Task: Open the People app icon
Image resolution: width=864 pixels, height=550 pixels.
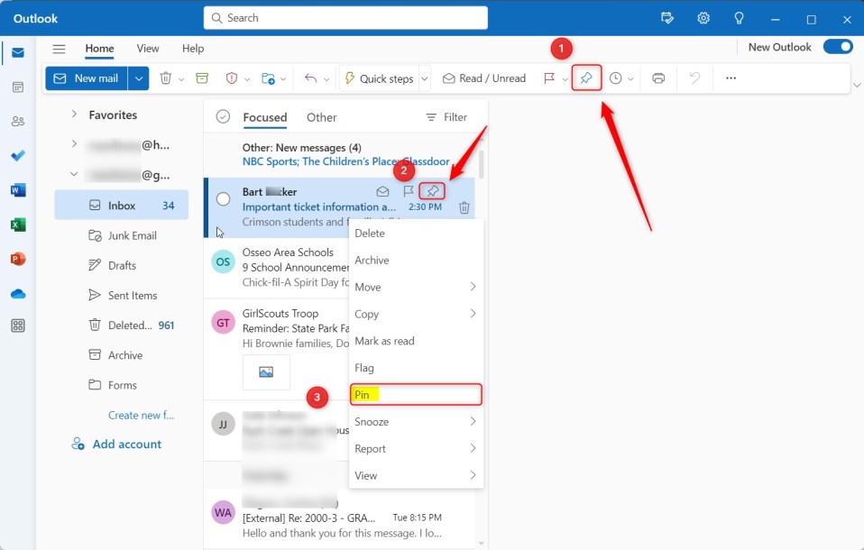Action: [x=18, y=121]
